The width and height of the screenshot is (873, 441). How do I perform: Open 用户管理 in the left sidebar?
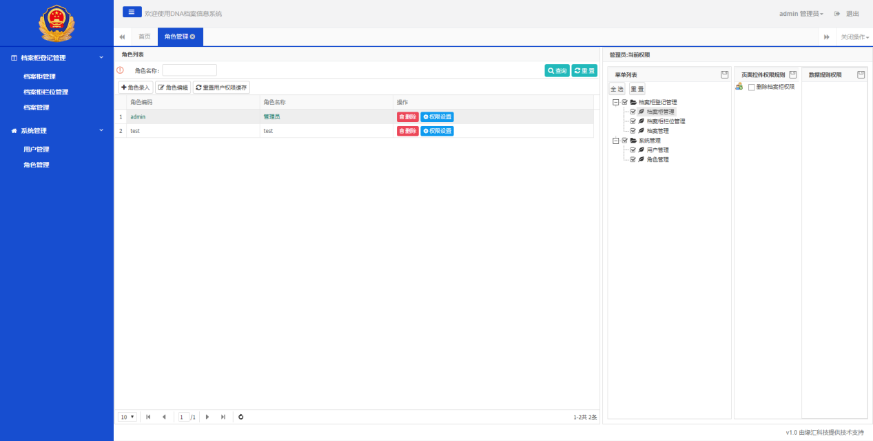(x=36, y=150)
